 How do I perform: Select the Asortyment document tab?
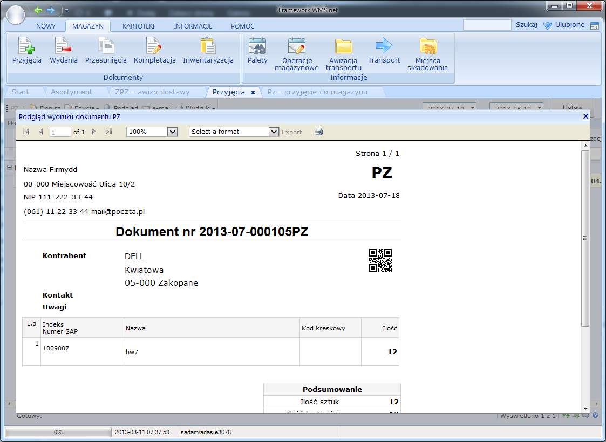point(71,92)
